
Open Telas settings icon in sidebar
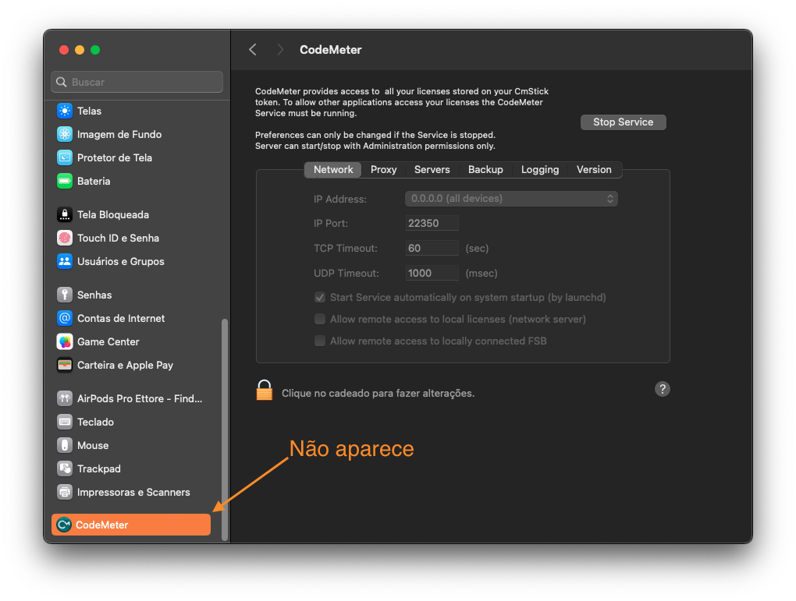65,111
